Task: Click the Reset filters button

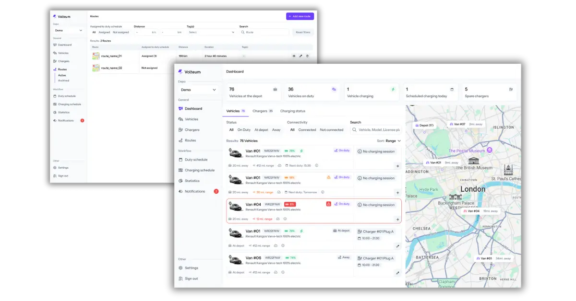Action: click(x=303, y=32)
